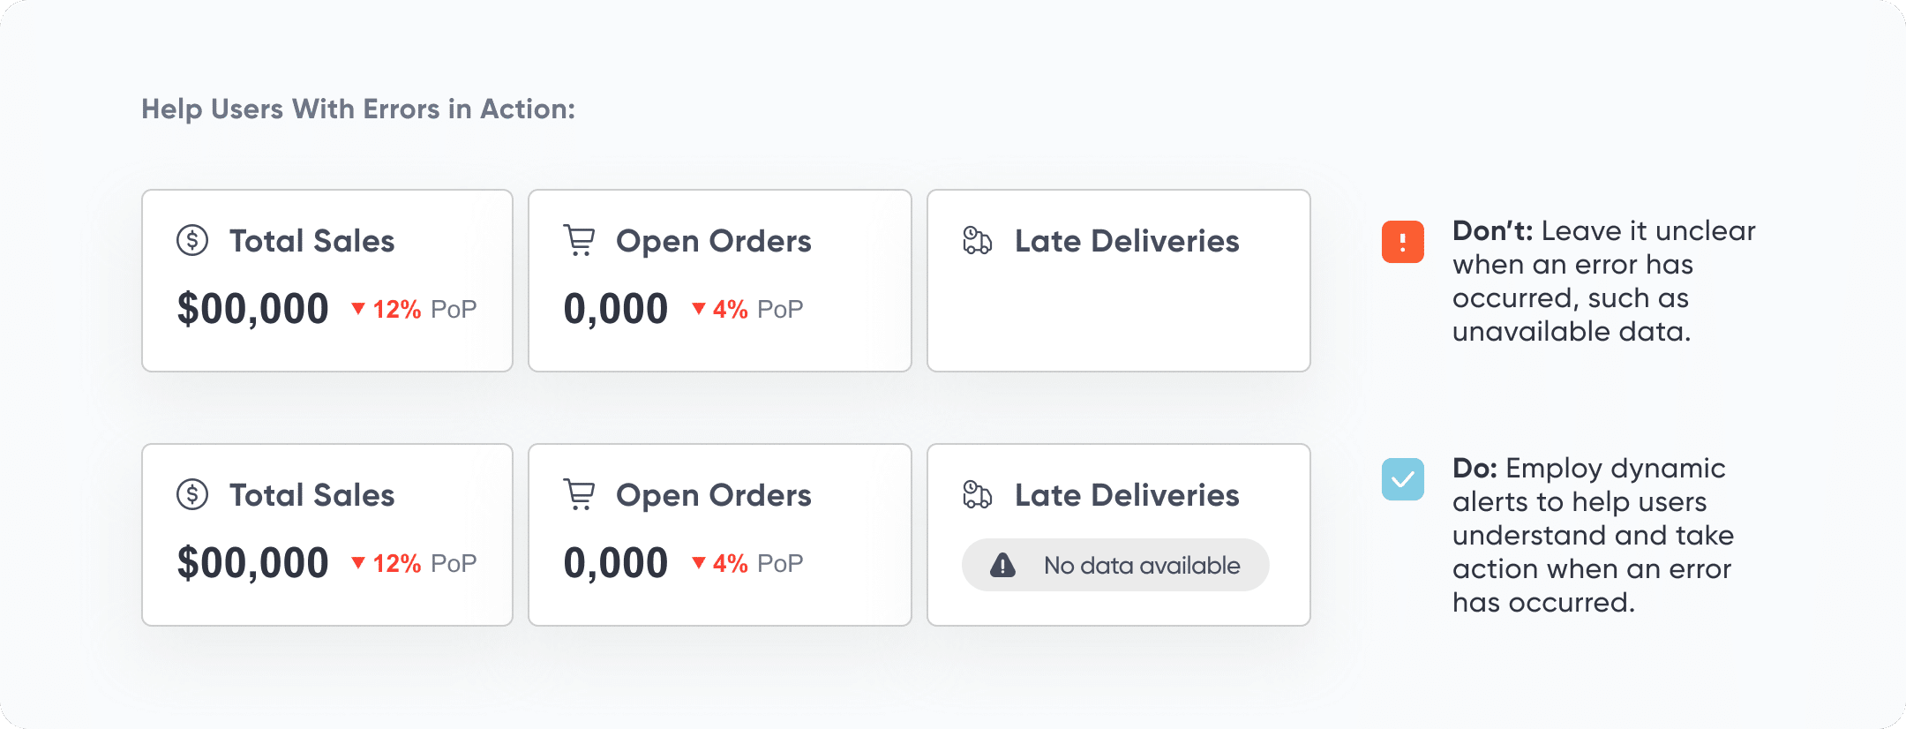Image resolution: width=1906 pixels, height=729 pixels.
Task: Click the Do: Employ dynamic alerts guidance text
Action: coord(1593,535)
